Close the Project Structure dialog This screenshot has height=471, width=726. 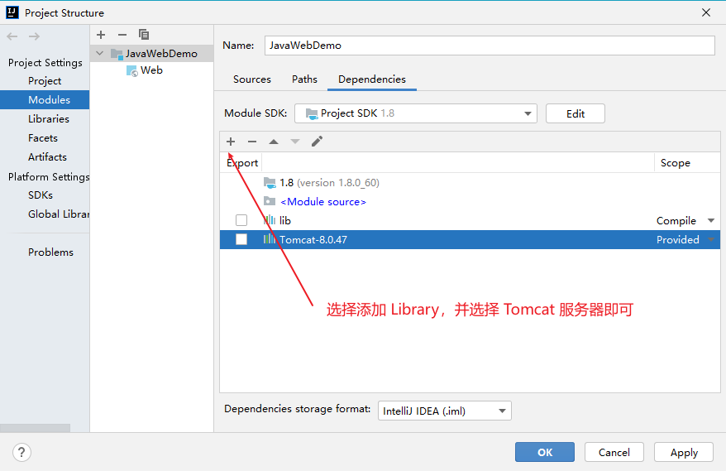coord(705,12)
